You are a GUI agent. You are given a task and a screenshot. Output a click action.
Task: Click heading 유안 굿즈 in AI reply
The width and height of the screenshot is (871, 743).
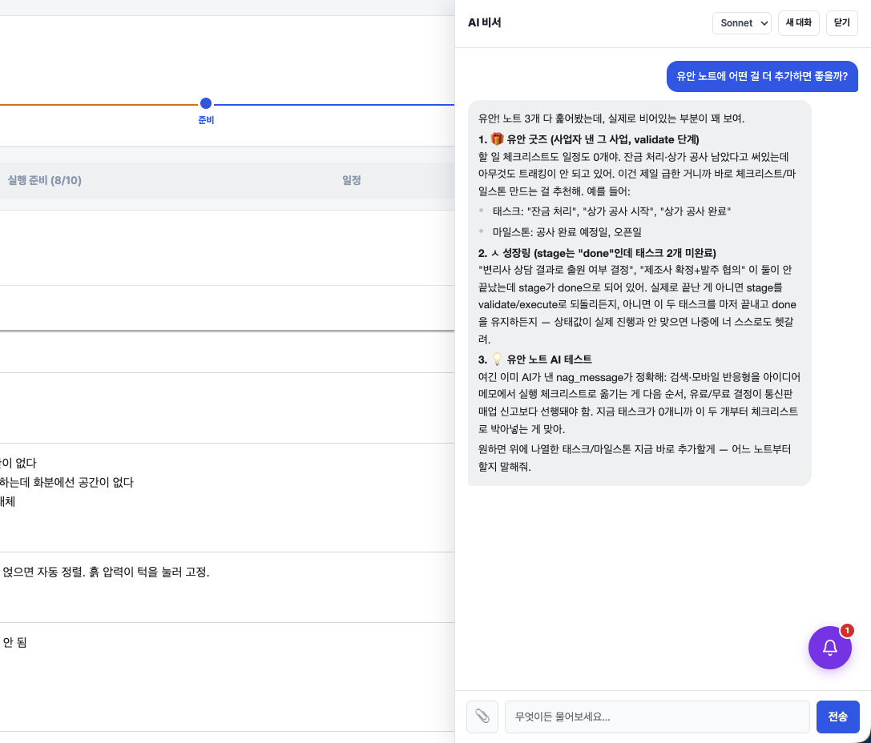589,139
